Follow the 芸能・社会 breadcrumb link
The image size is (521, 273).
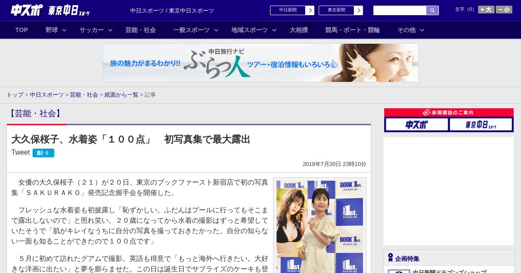coord(84,94)
